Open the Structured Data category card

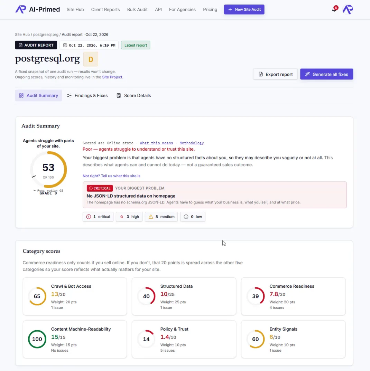pos(184,296)
